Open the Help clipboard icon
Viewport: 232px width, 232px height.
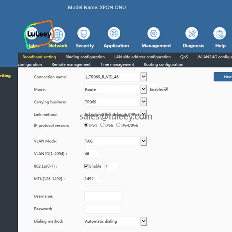[220, 33]
